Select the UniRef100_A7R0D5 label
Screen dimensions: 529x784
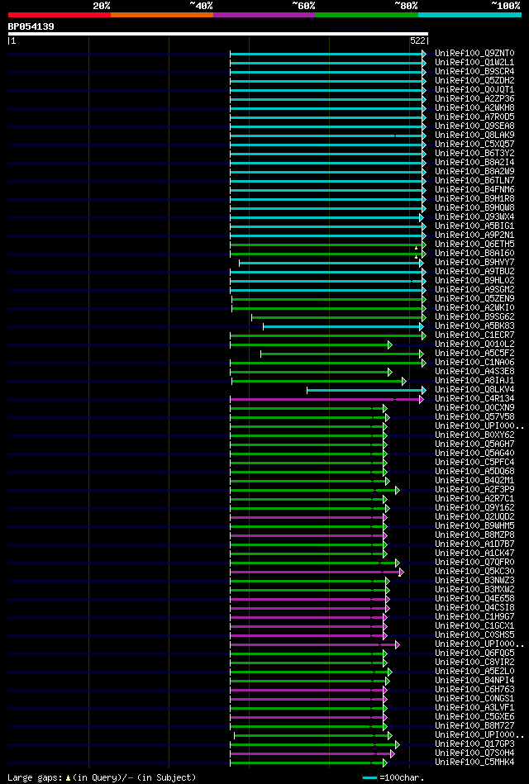[x=474, y=117]
